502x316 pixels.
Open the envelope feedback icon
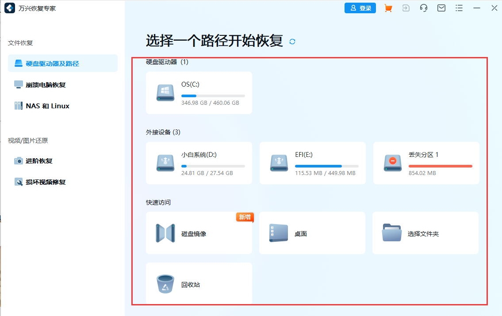pyautogui.click(x=441, y=8)
